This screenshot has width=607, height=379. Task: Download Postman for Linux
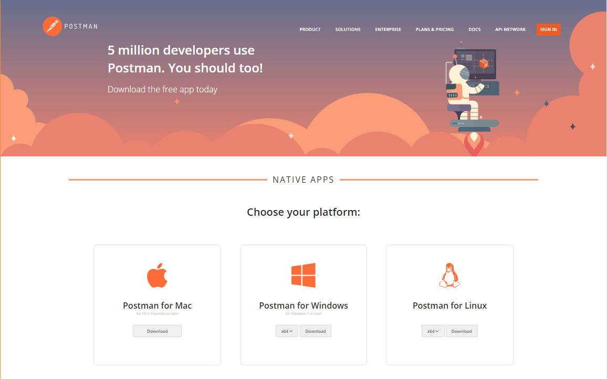(x=462, y=331)
